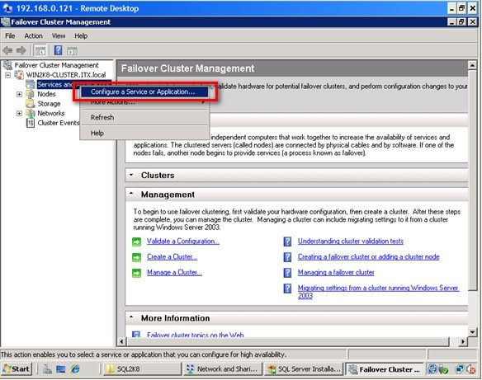Click the Forward arrow toolbar icon

(x=21, y=50)
